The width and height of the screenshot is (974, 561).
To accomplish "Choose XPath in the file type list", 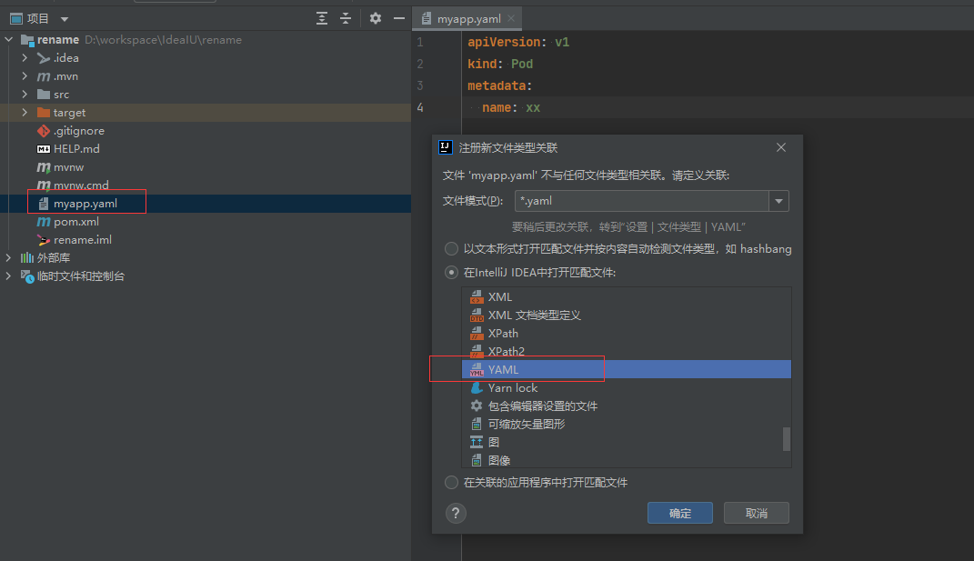I will [626, 334].
